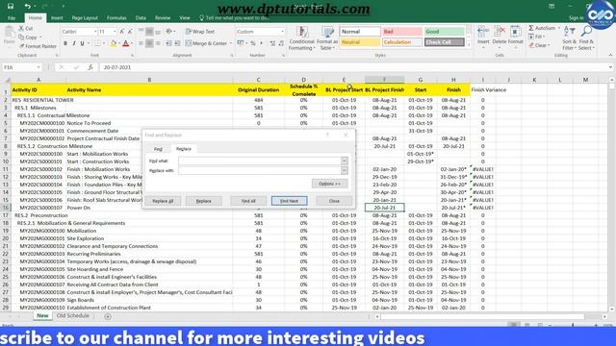Add a new sheet with the plus icon
616x346 pixels.
tap(108, 316)
